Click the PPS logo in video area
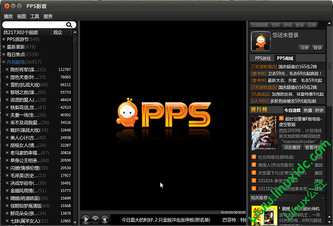This screenshot has width=333, height=226. tap(164, 113)
